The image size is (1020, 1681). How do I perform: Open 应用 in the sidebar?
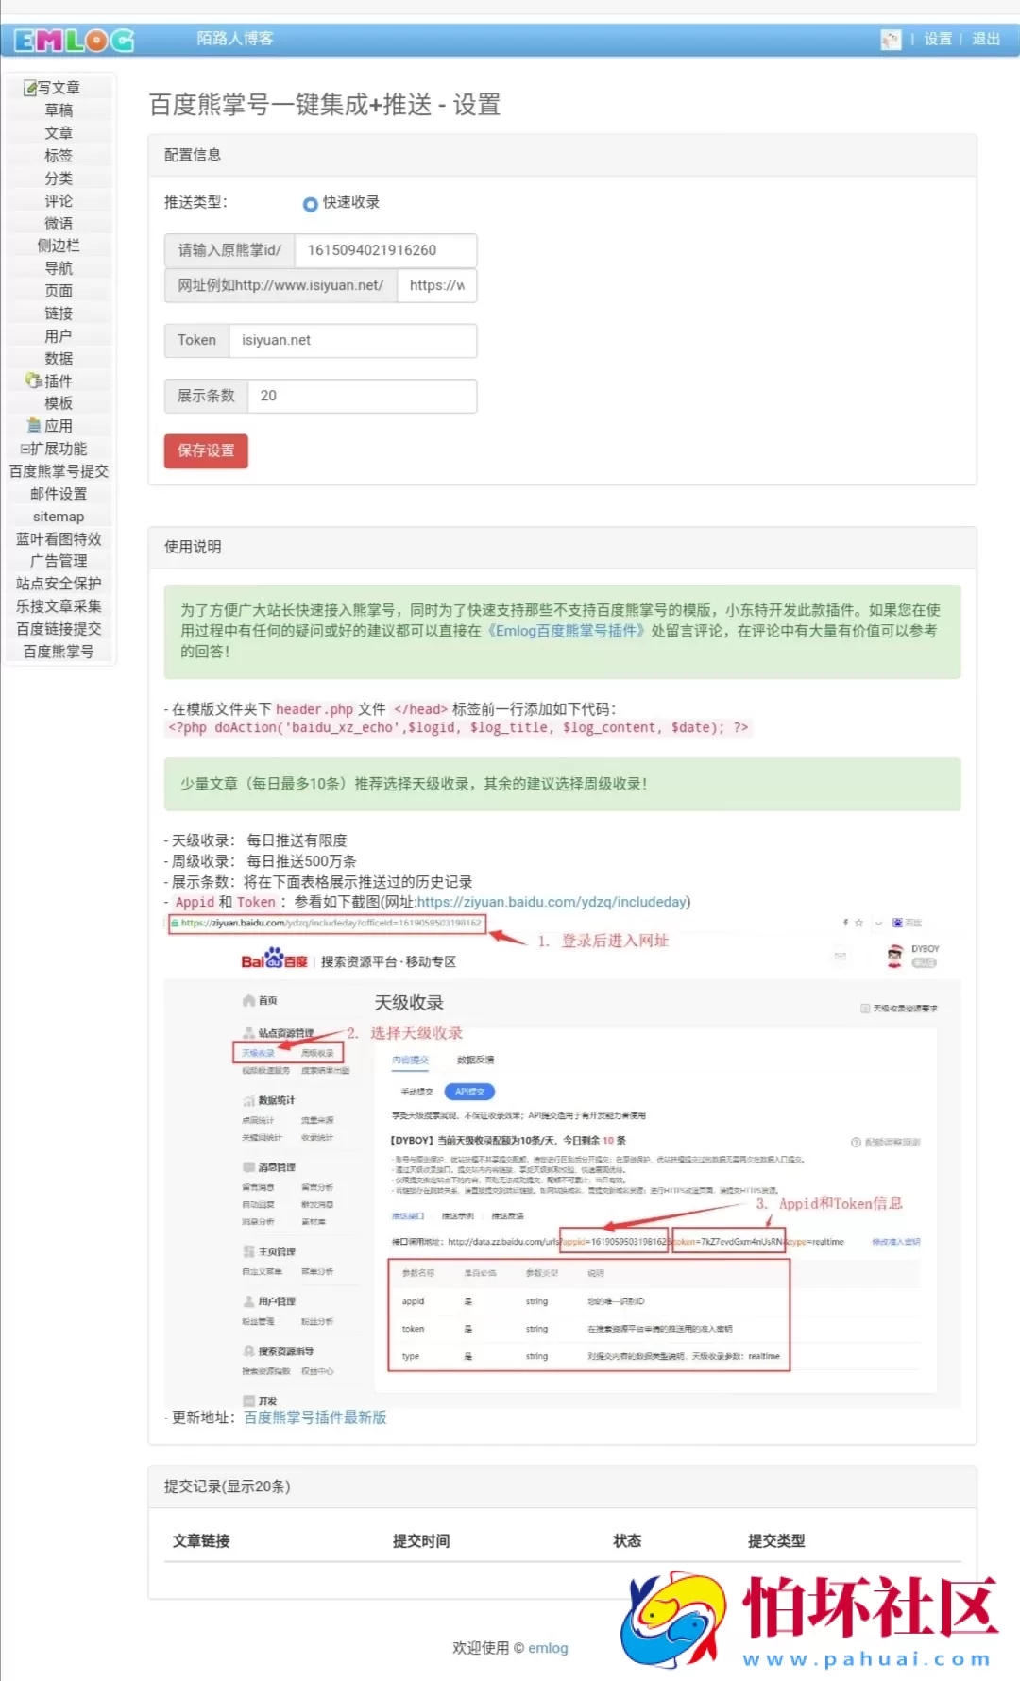click(x=59, y=426)
